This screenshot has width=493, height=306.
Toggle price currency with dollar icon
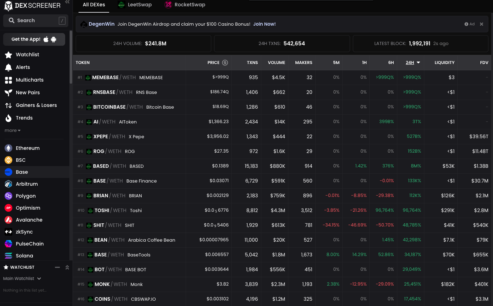[225, 63]
